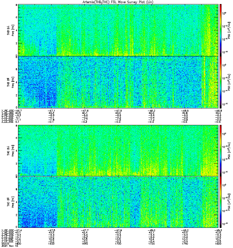
Task: Click the '1620' time tick label
Action: (x=51, y=244)
